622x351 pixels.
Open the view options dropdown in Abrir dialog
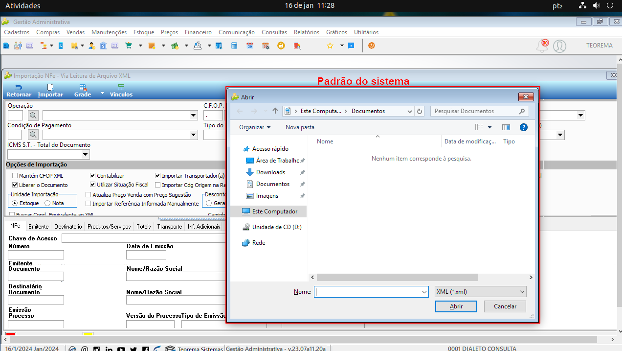click(x=490, y=127)
